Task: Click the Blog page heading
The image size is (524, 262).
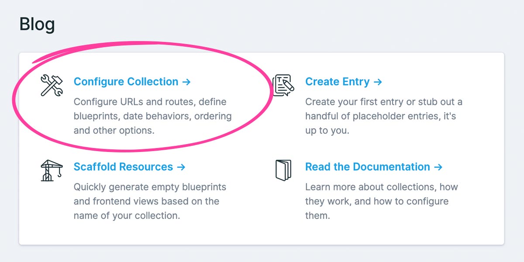Action: (37, 24)
